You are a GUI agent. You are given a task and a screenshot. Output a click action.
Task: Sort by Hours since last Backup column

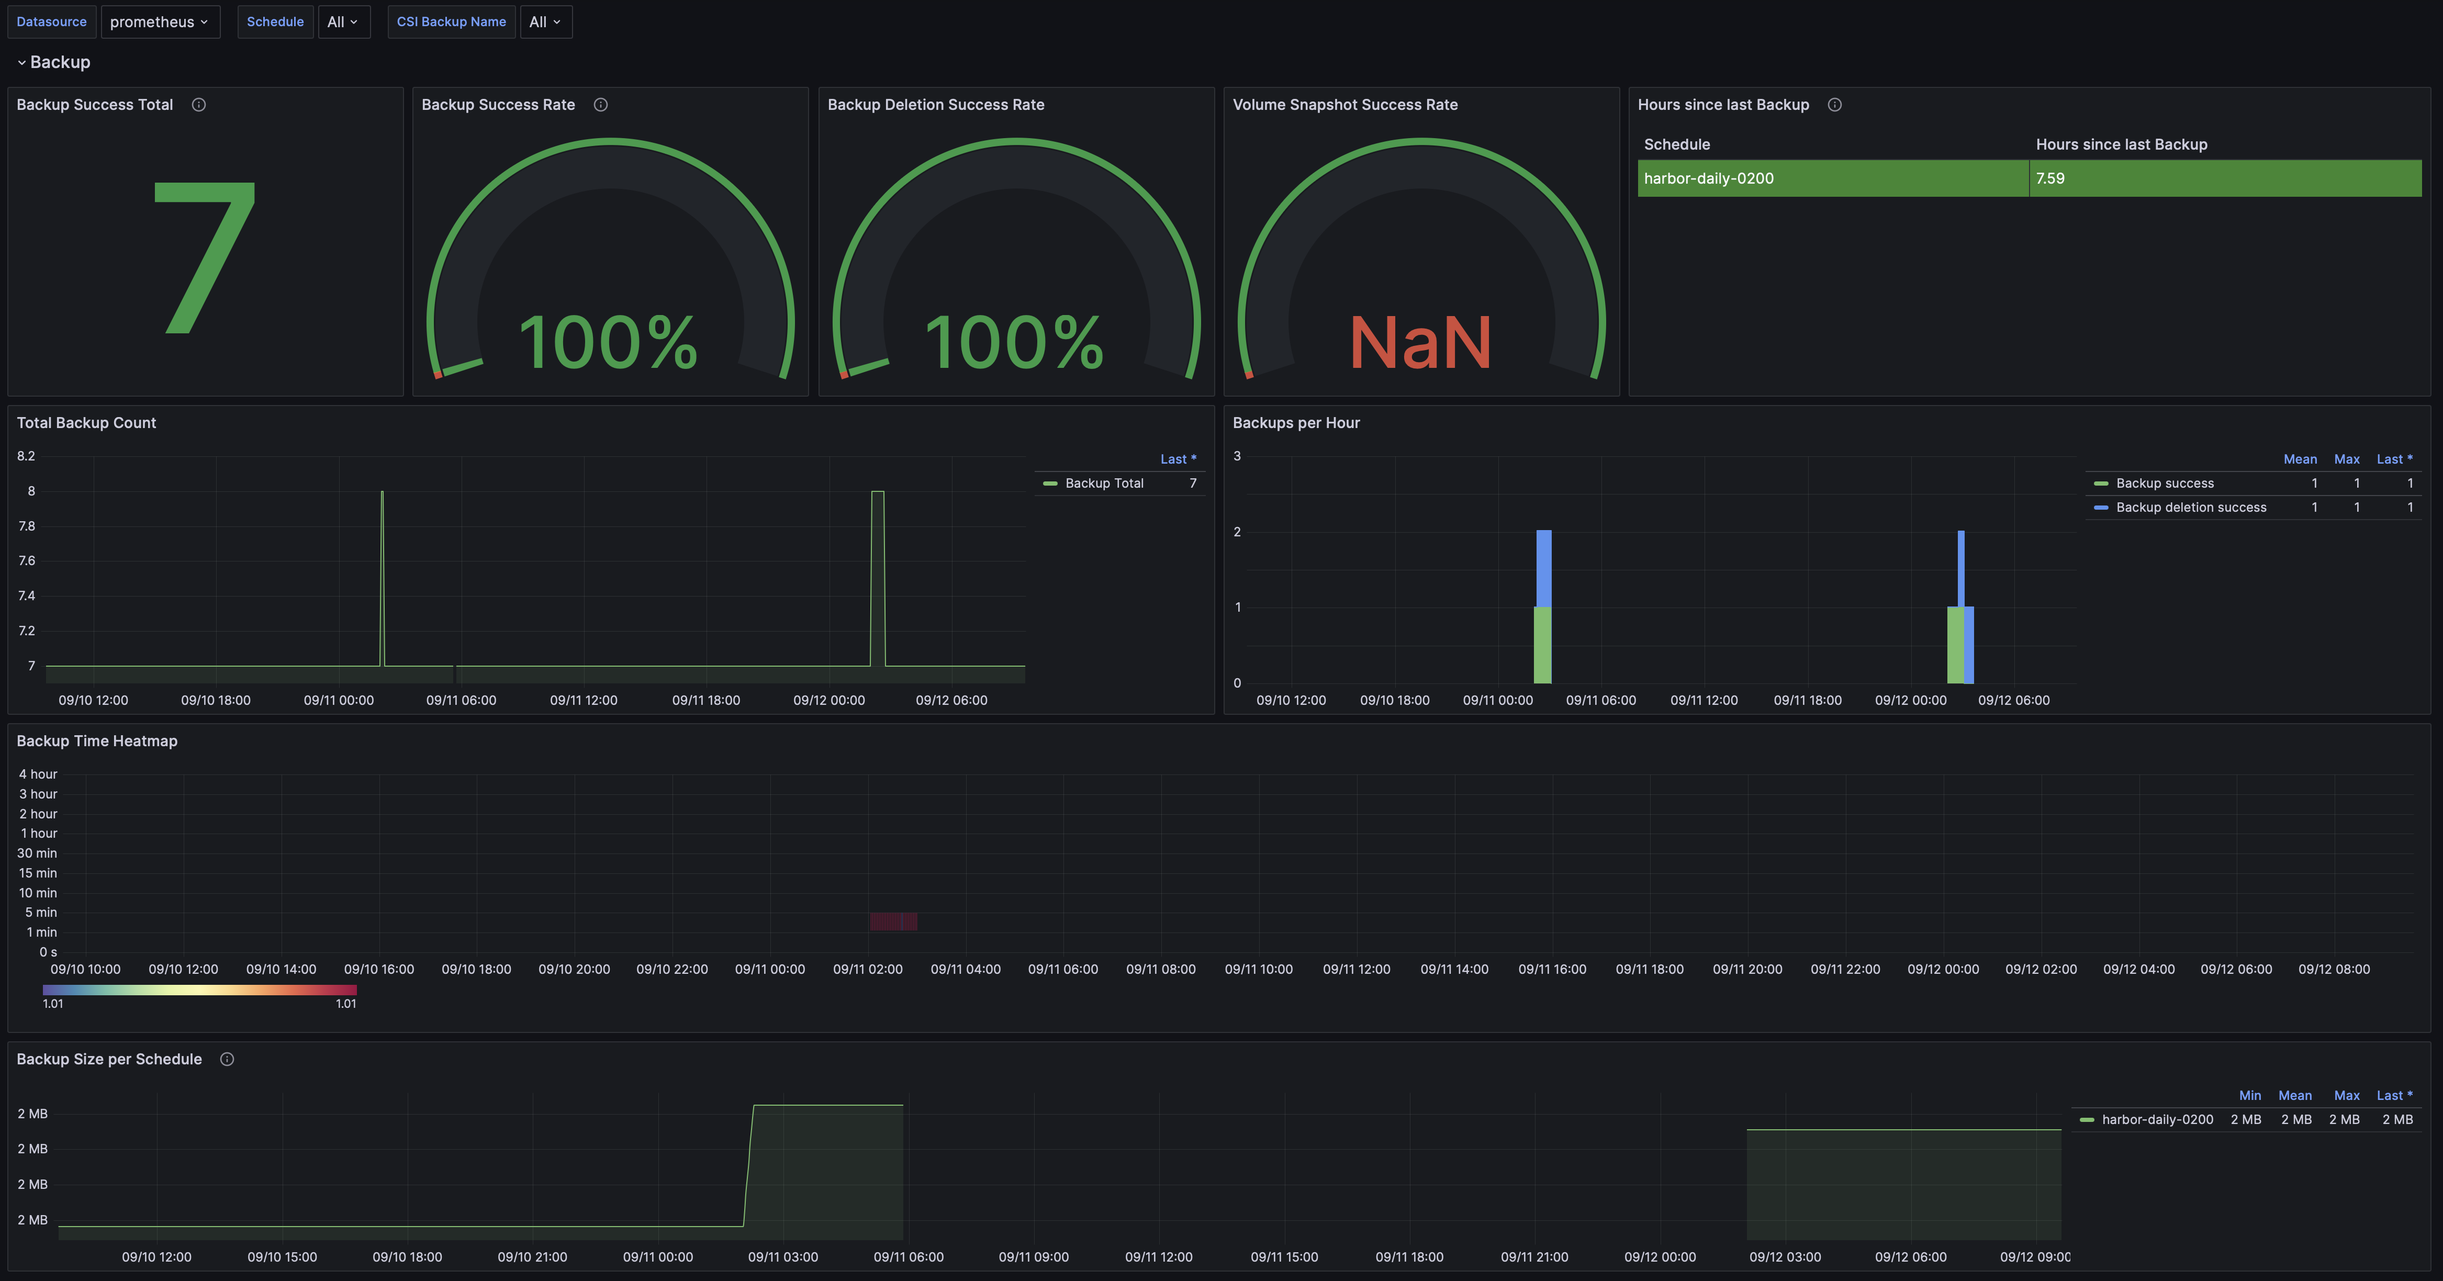pos(2121,144)
